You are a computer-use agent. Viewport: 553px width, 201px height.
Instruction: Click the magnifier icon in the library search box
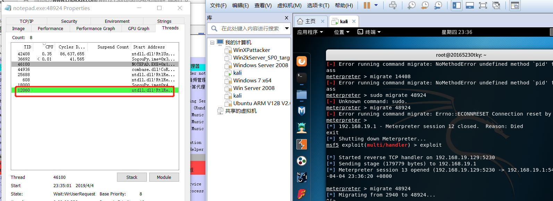pyautogui.click(x=214, y=28)
